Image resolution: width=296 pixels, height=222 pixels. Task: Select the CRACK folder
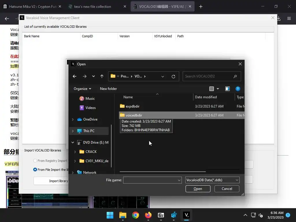[91, 152]
